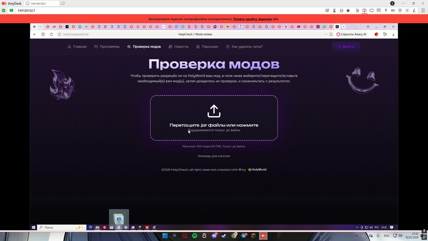428x241 pixels.
Task: Open the Как удалить читы? page
Action: point(244,47)
